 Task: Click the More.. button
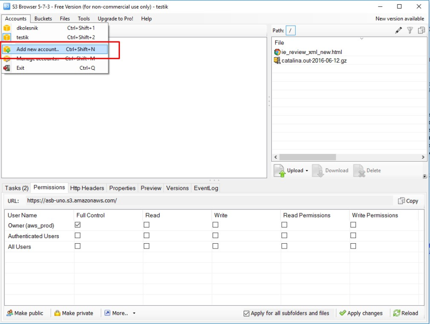coord(116,313)
